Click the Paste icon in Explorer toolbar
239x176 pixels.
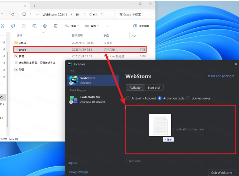pos(24,26)
